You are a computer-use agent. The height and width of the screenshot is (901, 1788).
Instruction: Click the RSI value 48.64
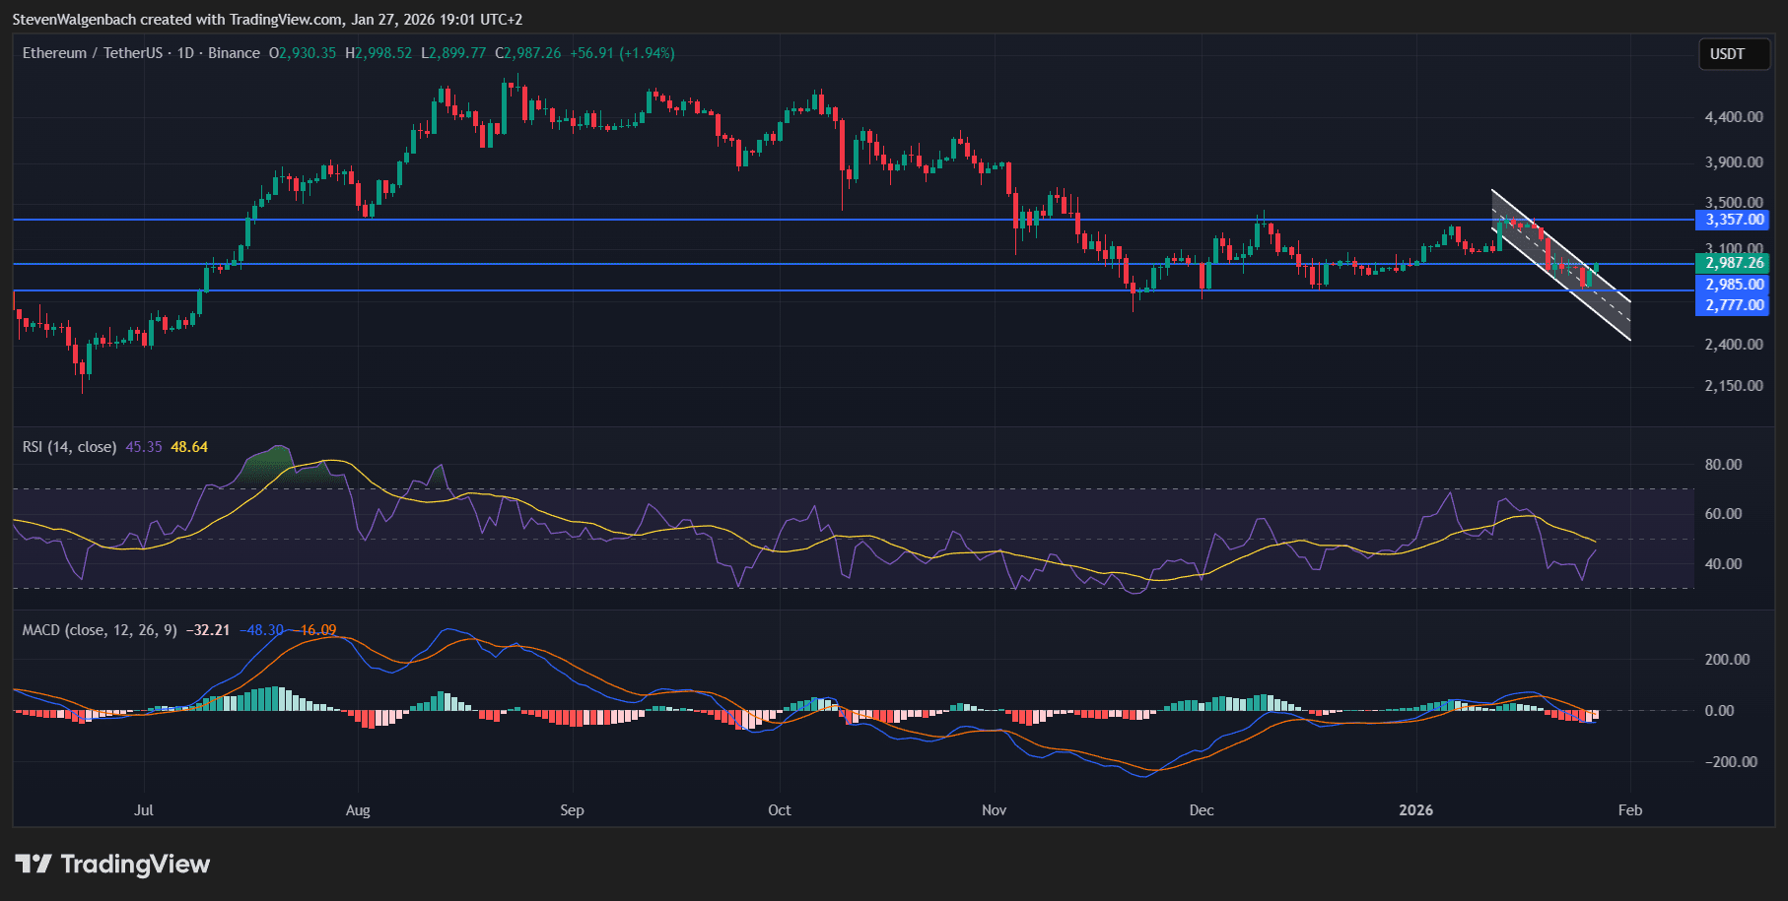click(x=188, y=446)
